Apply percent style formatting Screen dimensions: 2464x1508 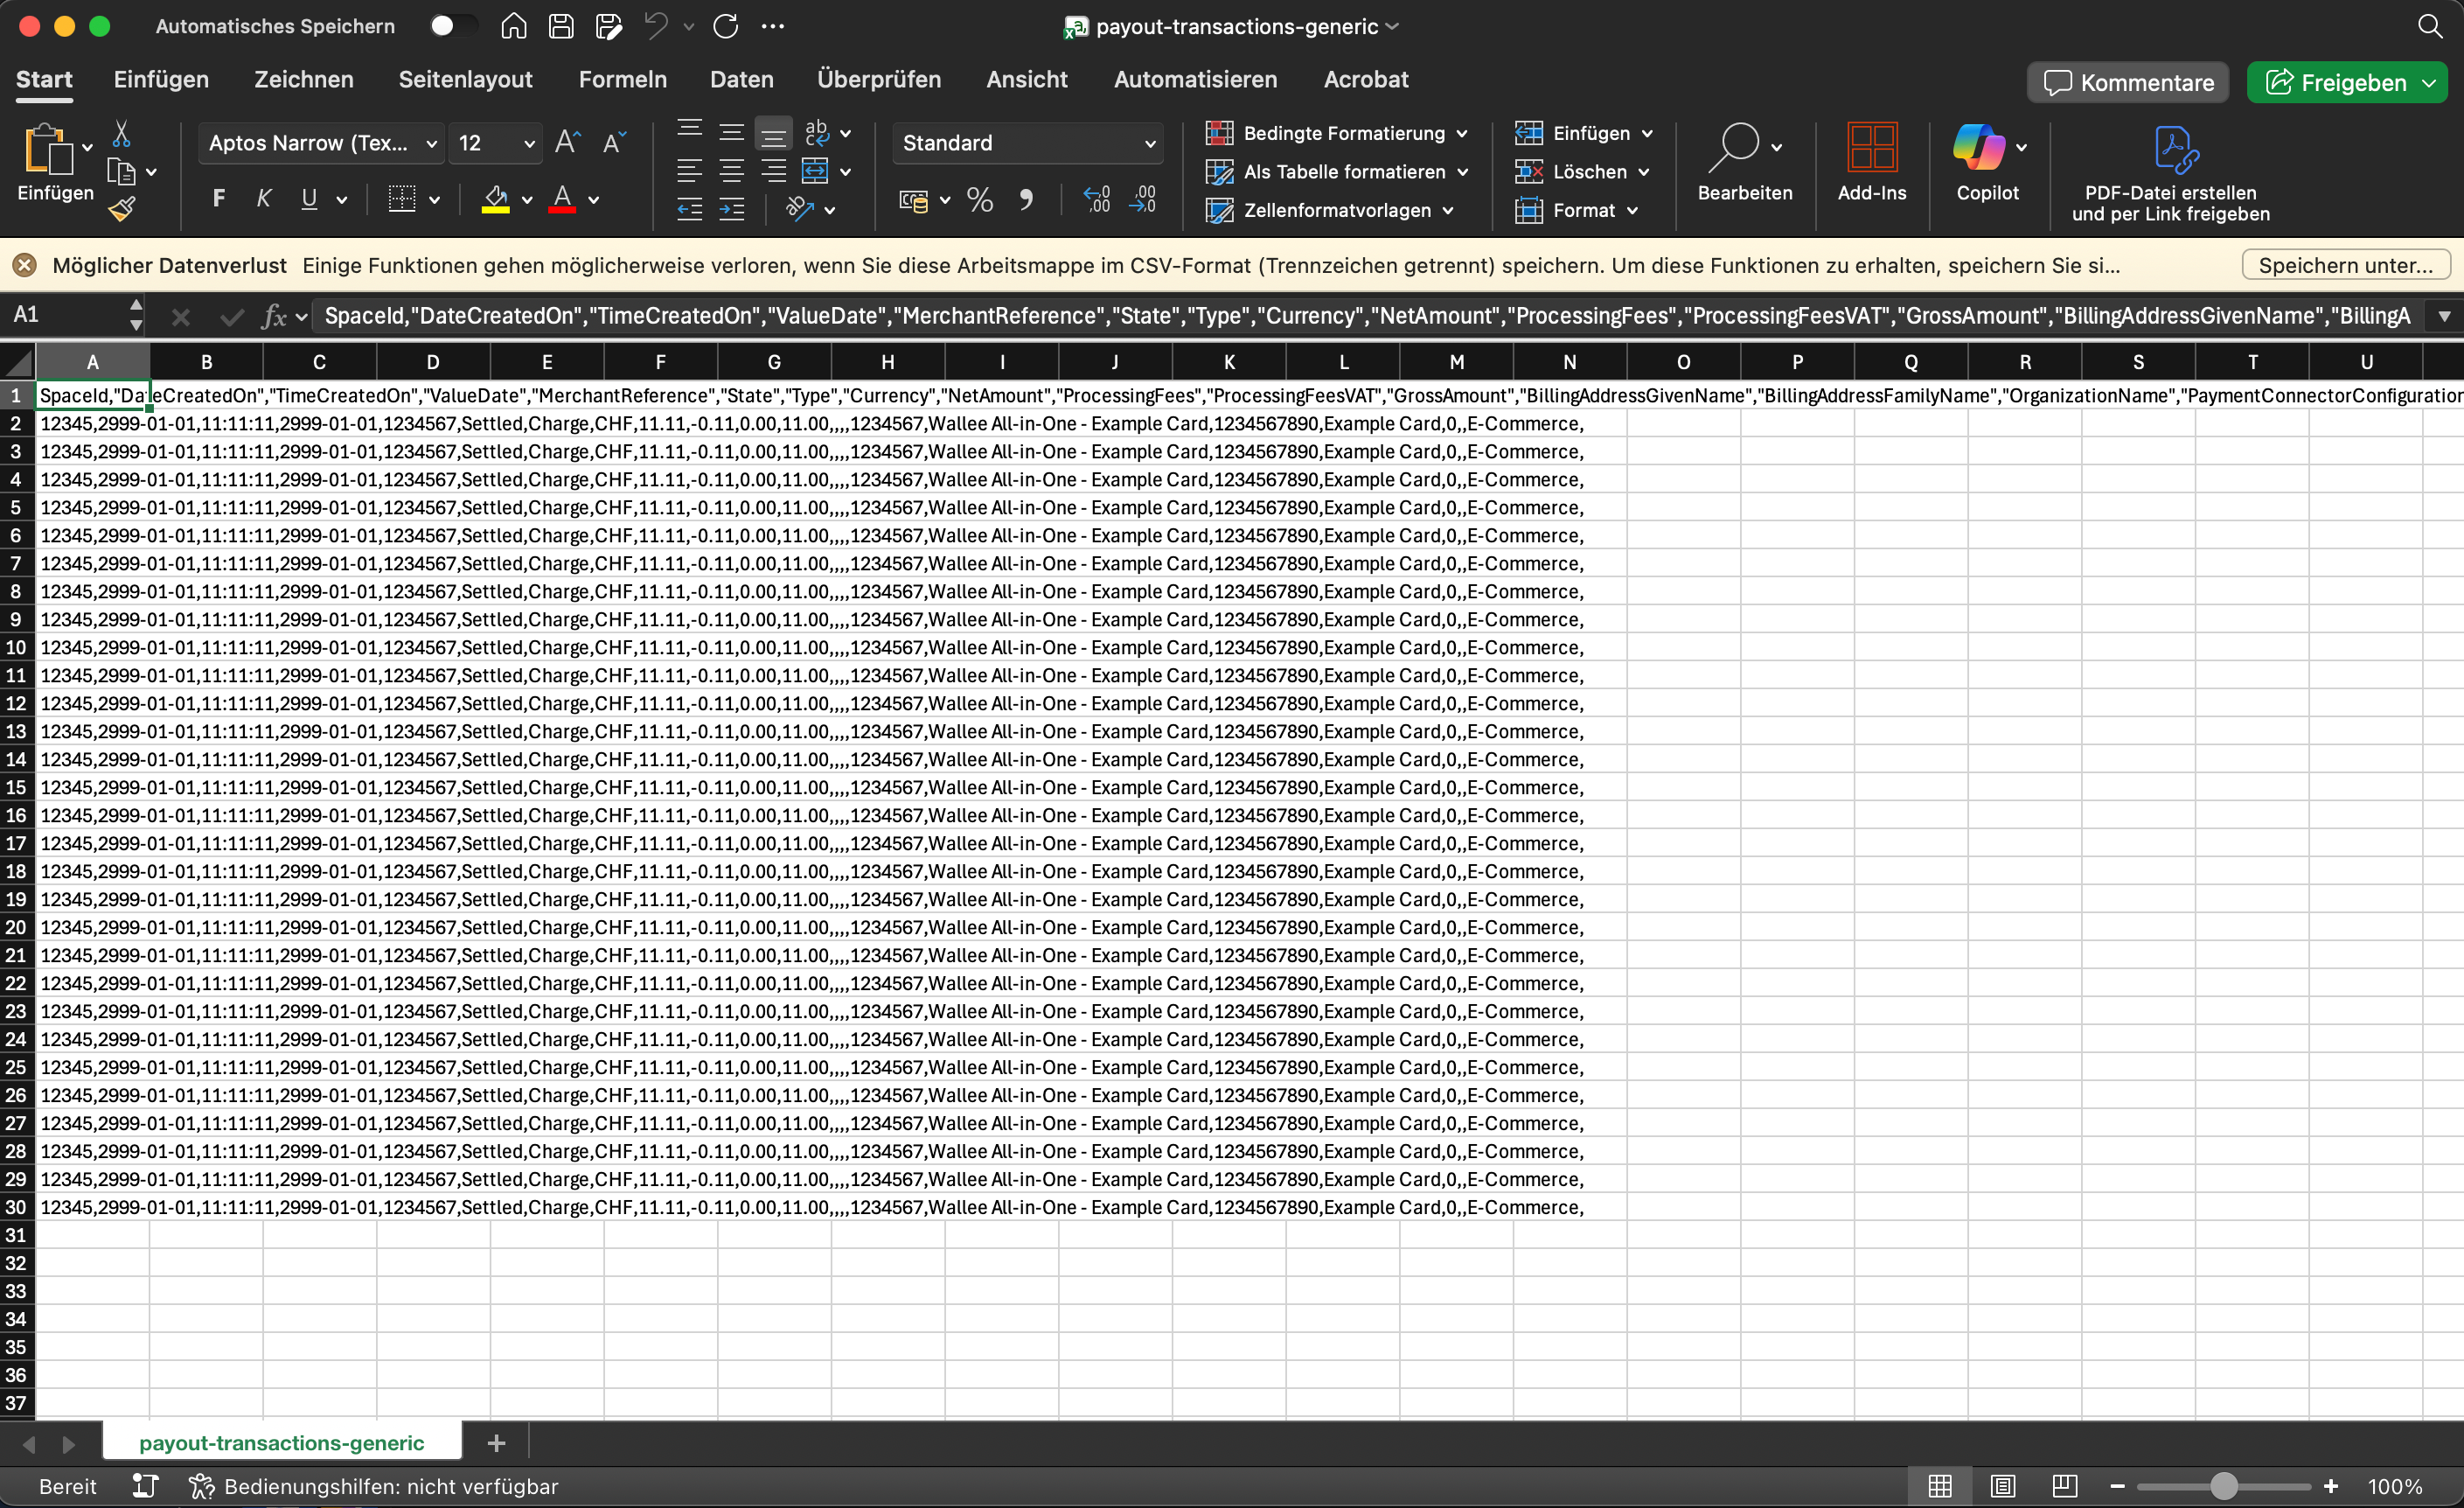pos(980,200)
